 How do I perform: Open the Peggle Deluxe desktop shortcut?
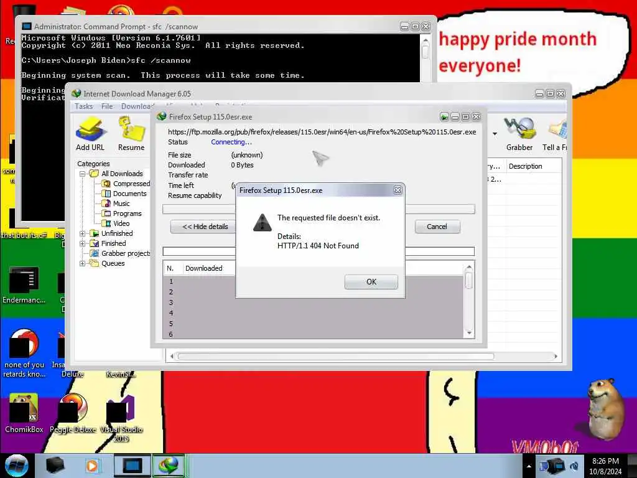click(x=73, y=413)
